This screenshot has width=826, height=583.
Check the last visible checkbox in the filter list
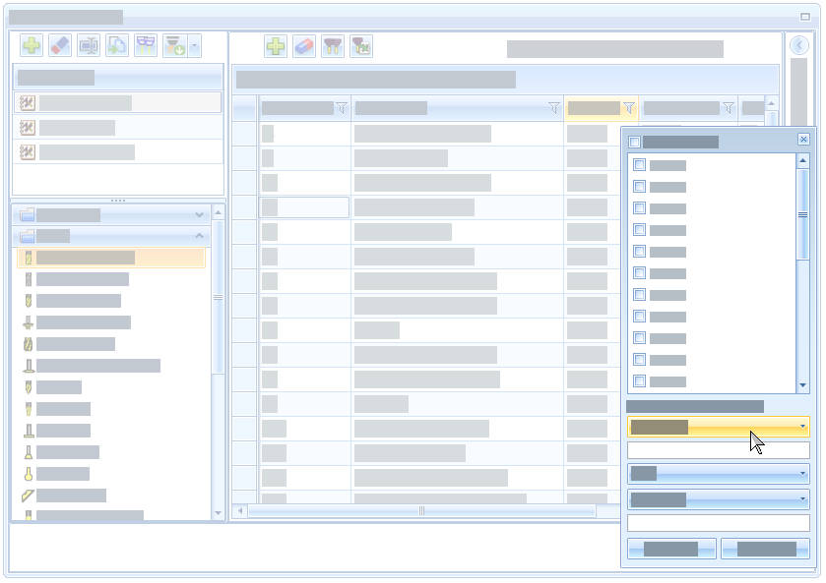coord(639,380)
